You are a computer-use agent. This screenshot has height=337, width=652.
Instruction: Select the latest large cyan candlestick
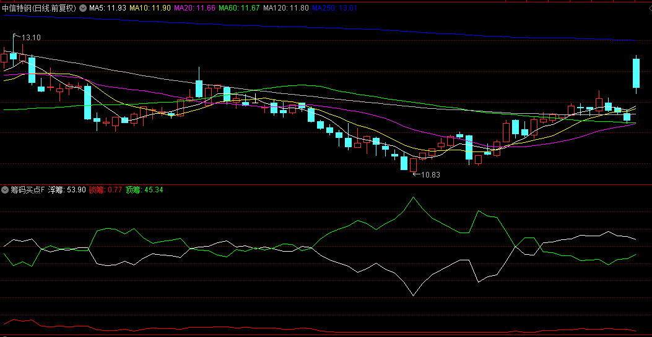[x=636, y=74]
